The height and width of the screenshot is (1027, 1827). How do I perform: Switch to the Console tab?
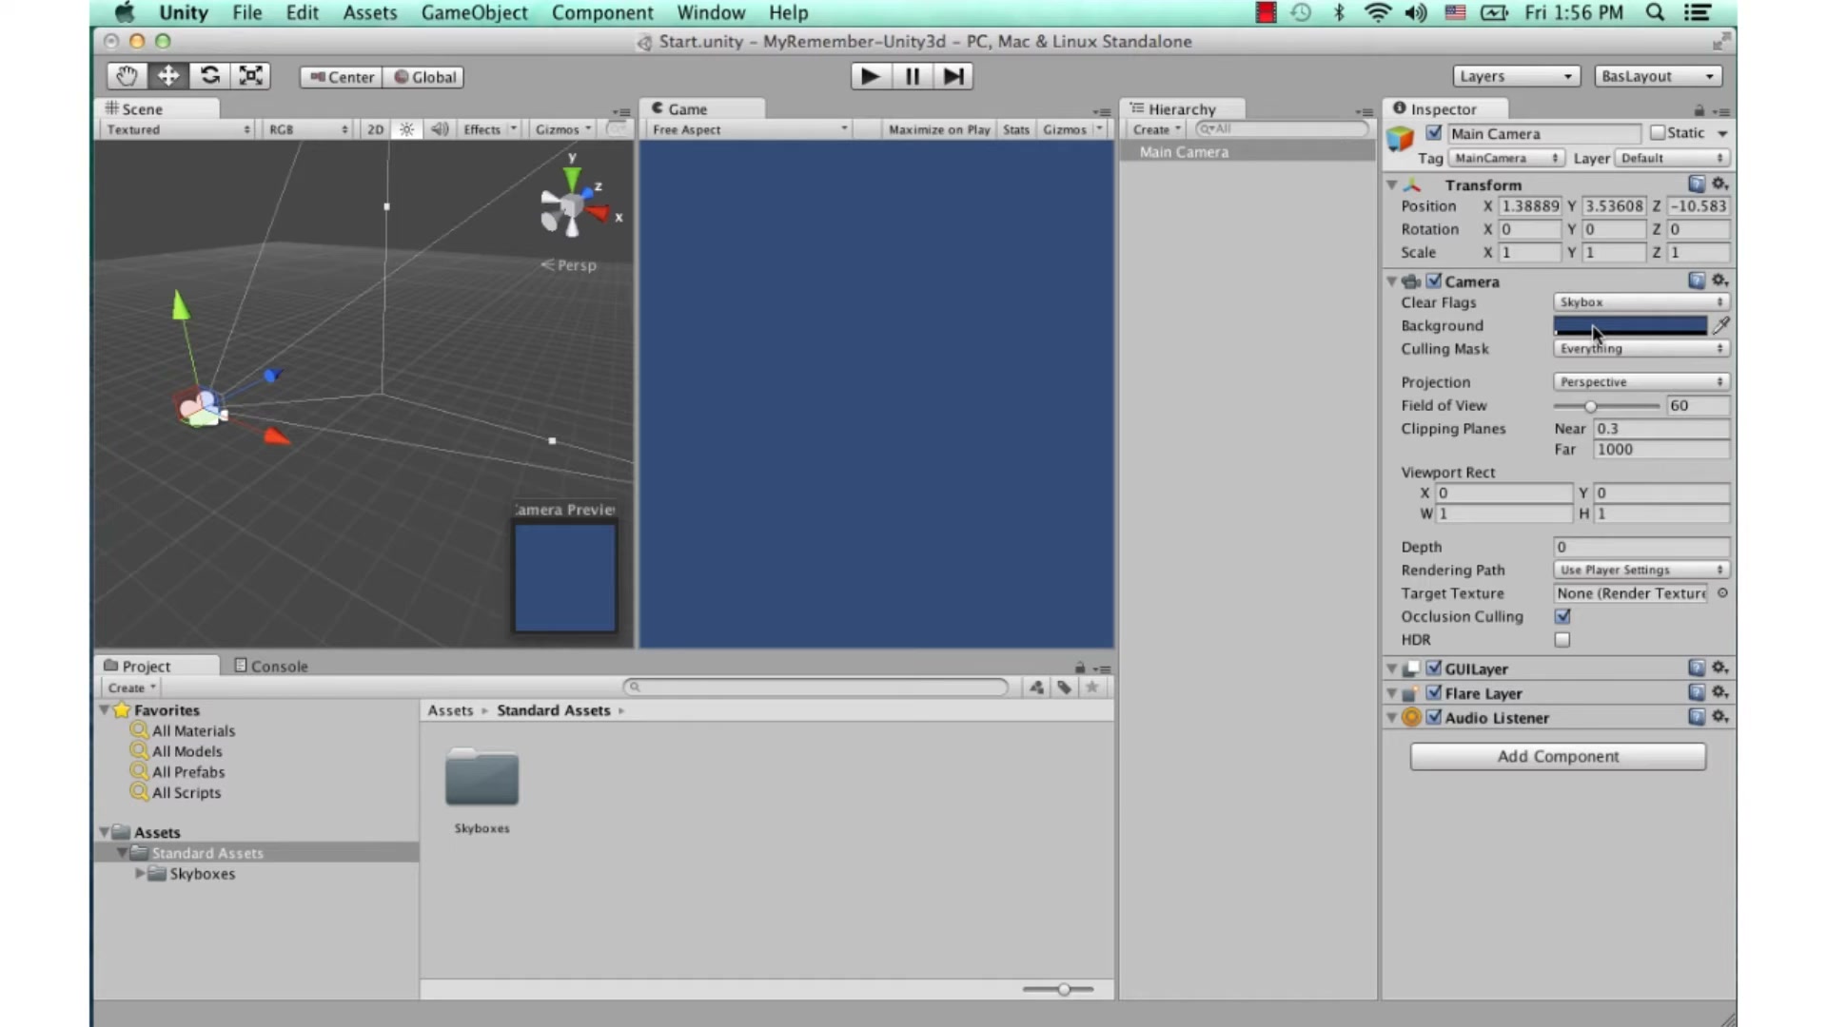point(270,667)
